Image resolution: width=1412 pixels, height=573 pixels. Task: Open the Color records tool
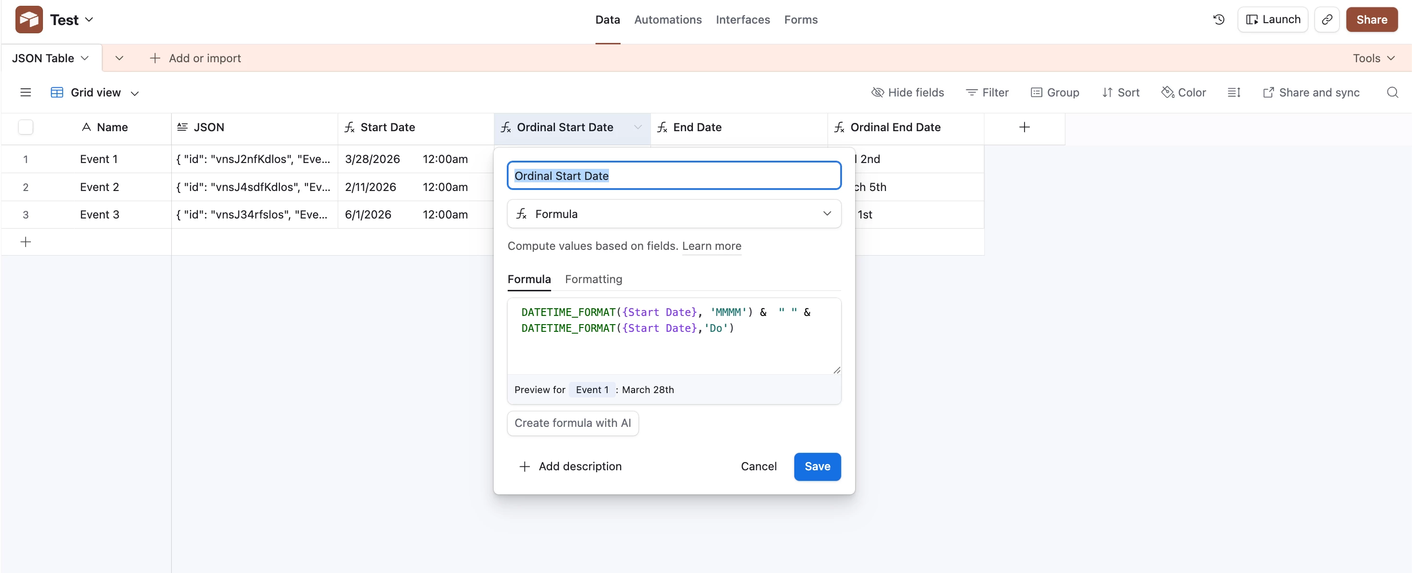click(1183, 93)
